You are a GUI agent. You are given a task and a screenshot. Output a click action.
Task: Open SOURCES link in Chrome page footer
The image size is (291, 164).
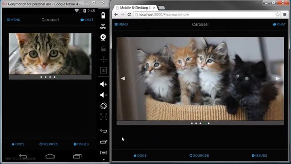[199, 155]
